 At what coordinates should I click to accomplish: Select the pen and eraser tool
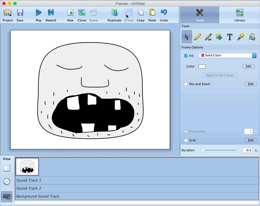208,37
